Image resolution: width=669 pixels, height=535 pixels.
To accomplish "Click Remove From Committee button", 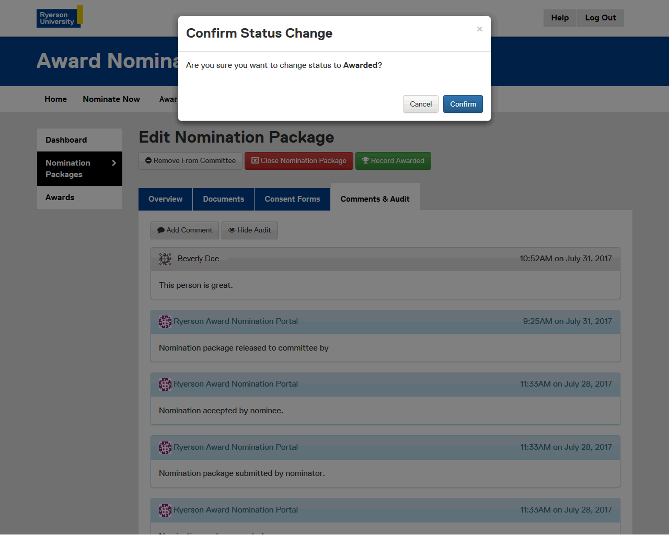I will point(190,161).
